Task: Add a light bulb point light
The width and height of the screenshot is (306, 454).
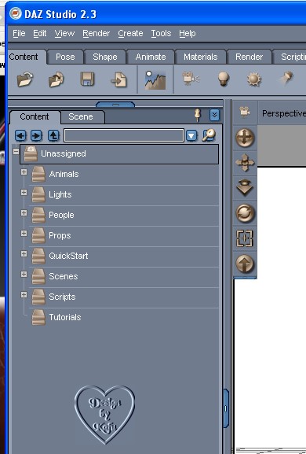Action: [224, 79]
